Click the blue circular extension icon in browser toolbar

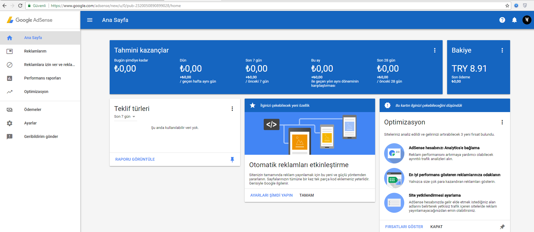click(x=516, y=6)
